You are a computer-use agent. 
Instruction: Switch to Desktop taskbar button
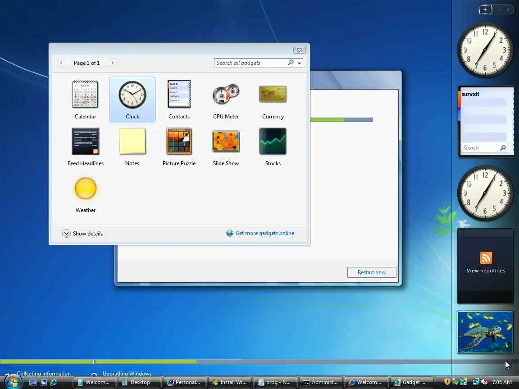[x=139, y=382]
